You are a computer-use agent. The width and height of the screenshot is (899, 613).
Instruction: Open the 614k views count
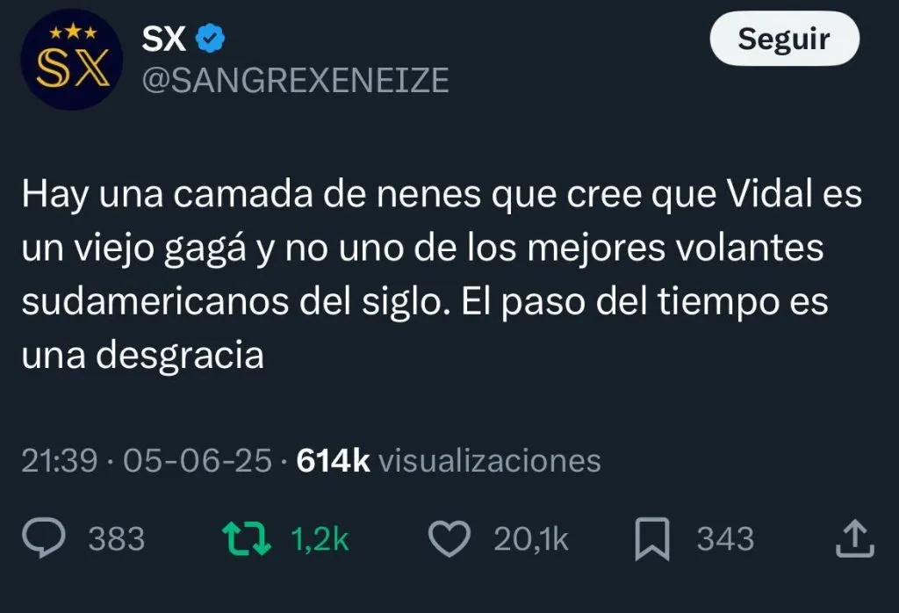point(333,460)
